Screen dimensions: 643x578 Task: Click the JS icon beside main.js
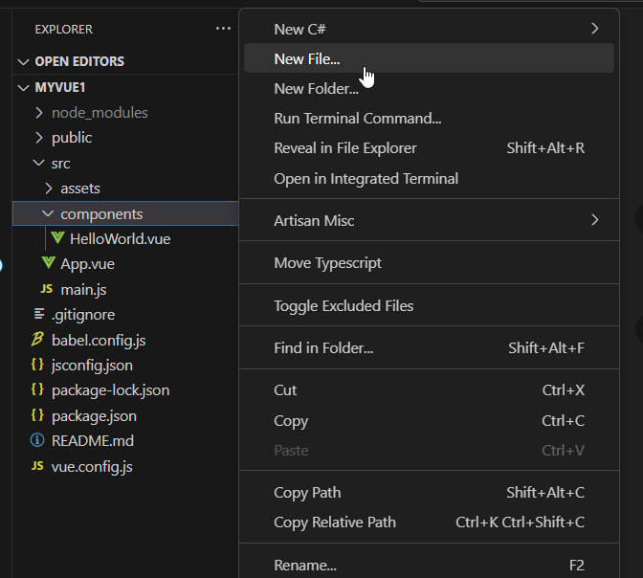point(47,289)
